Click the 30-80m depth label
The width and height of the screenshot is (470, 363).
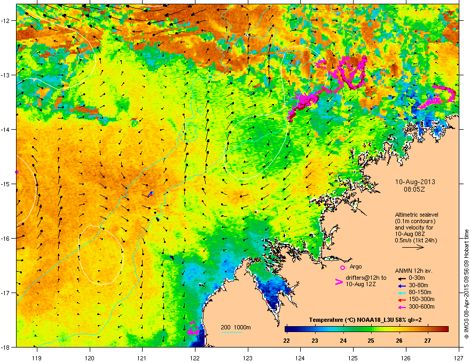click(x=418, y=286)
